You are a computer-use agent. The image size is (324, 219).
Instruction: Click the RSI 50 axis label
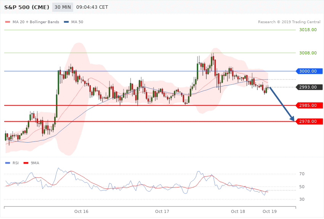pyautogui.click(x=302, y=187)
